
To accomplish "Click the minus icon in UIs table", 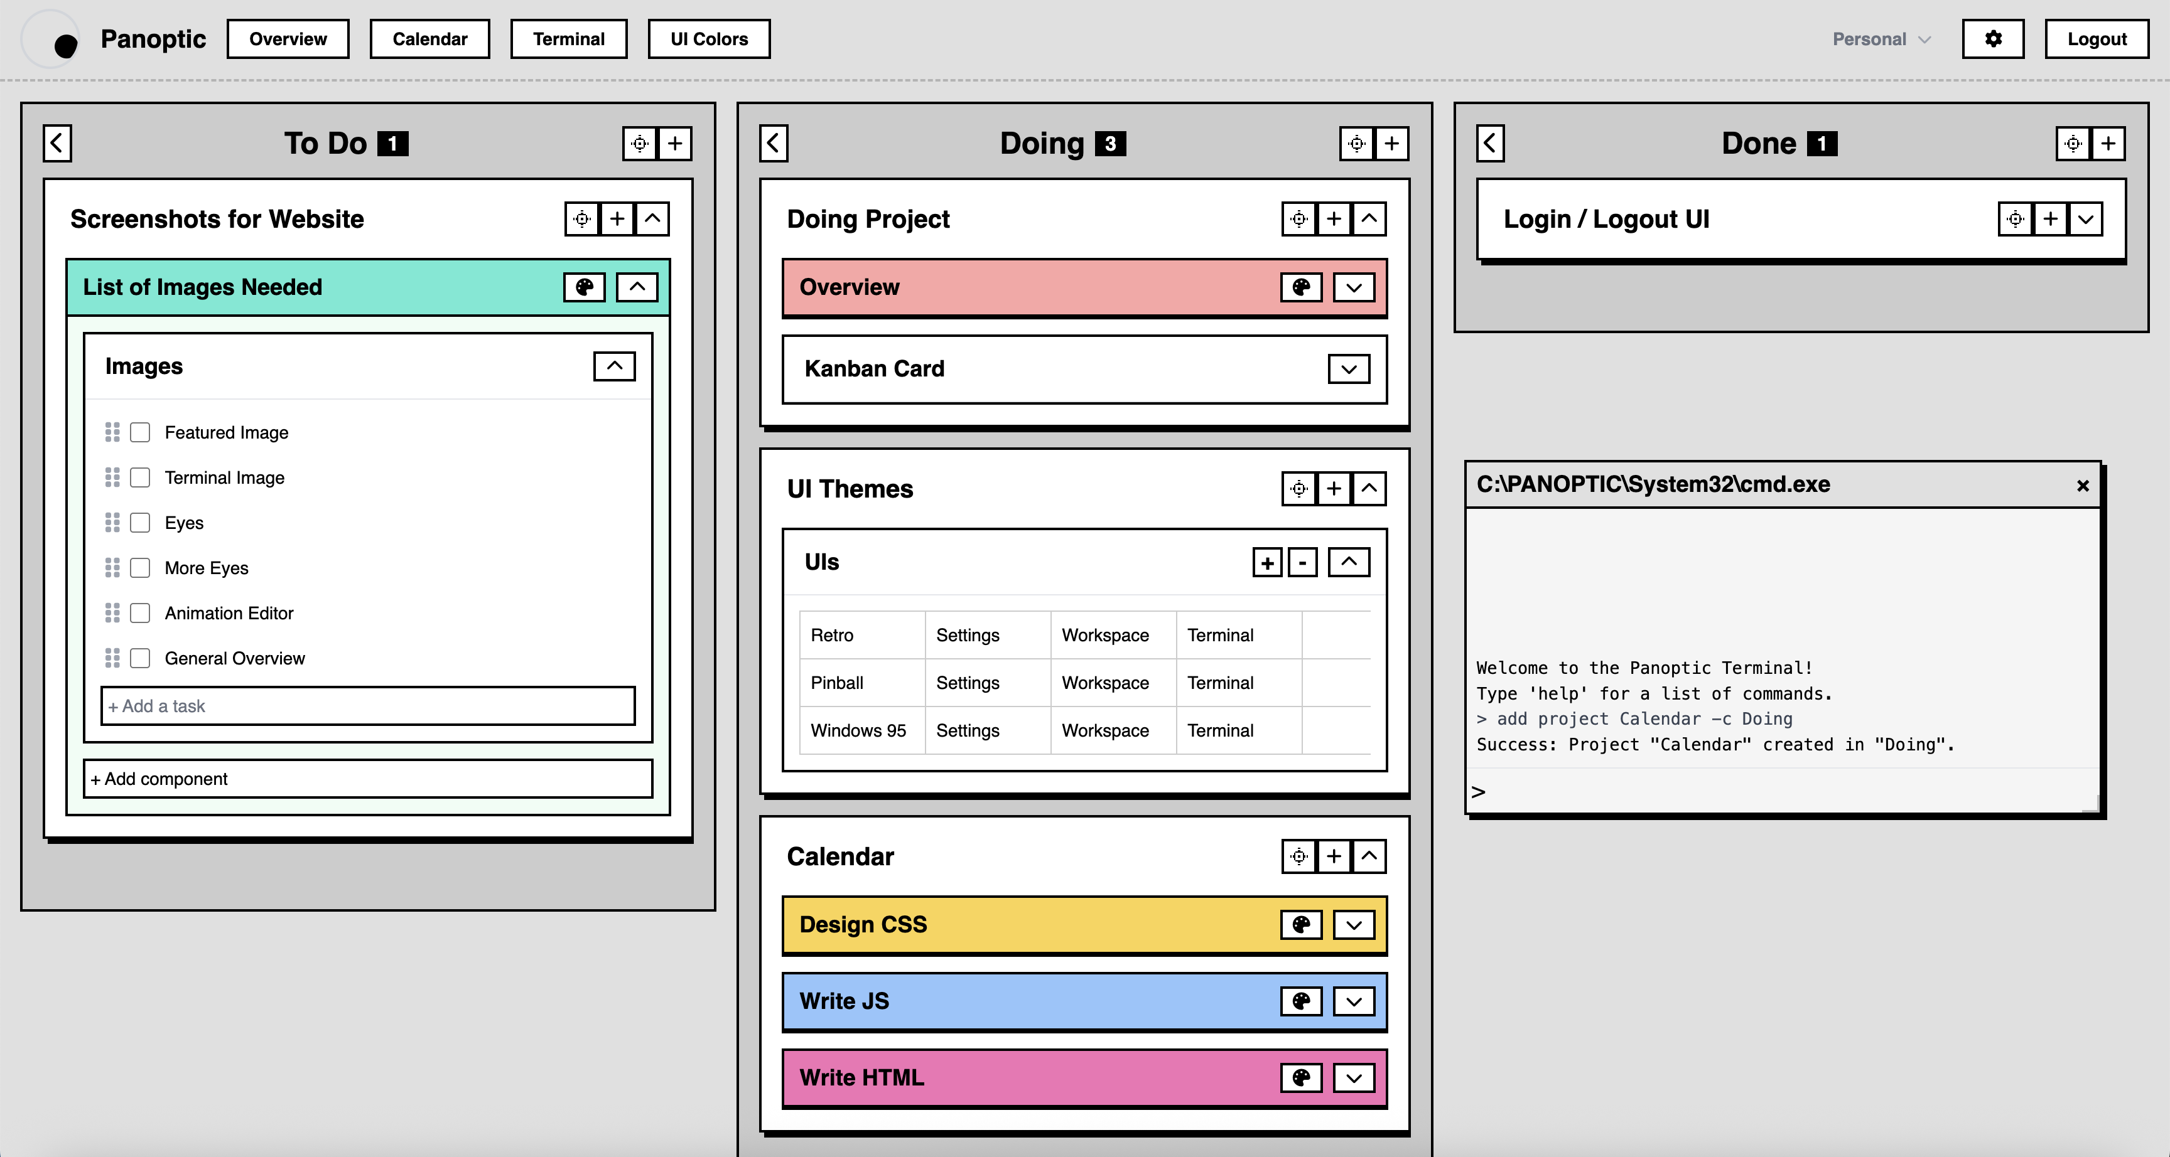I will 1302,563.
